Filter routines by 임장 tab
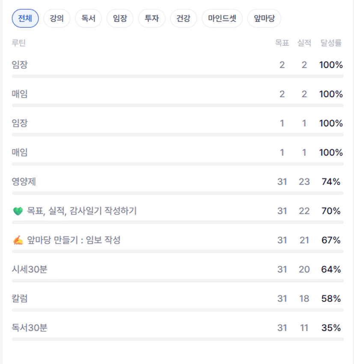 coord(120,18)
